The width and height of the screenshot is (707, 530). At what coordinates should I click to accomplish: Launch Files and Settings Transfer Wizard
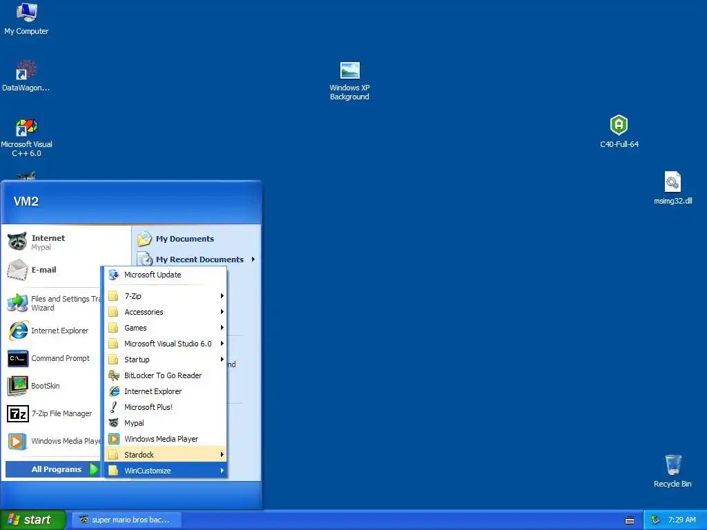[54, 303]
